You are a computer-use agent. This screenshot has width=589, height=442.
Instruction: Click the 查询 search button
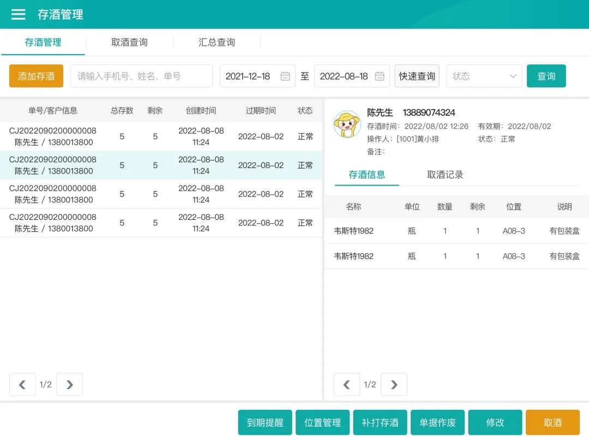pyautogui.click(x=546, y=76)
